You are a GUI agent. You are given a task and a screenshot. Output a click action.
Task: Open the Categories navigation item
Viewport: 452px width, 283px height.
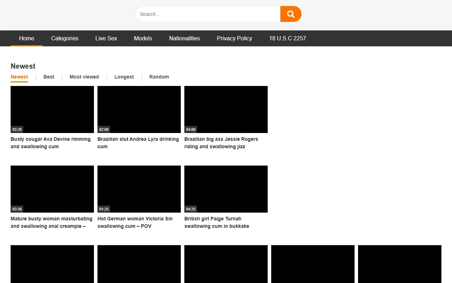[65, 38]
